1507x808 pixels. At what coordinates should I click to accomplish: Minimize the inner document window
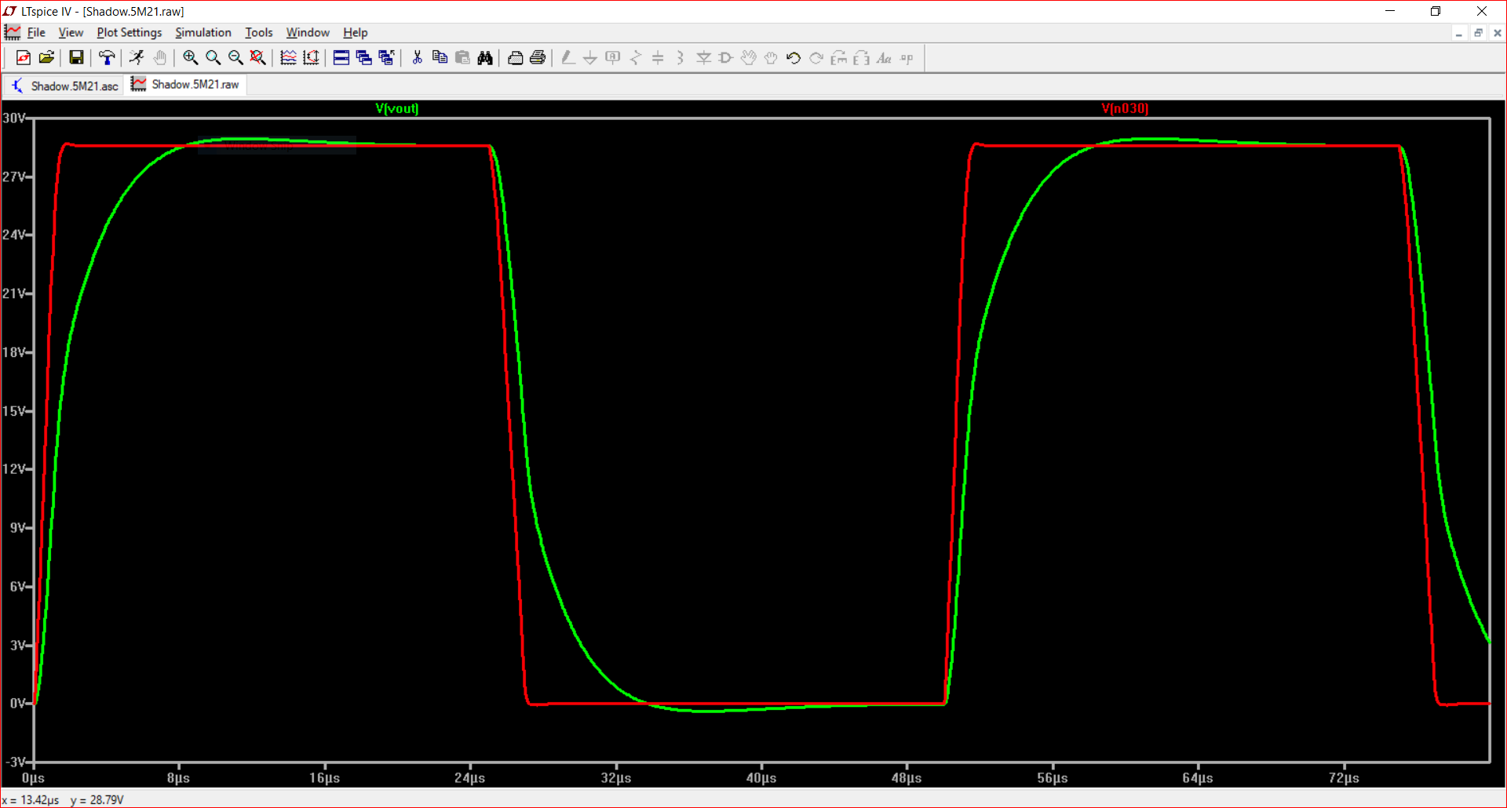1458,33
